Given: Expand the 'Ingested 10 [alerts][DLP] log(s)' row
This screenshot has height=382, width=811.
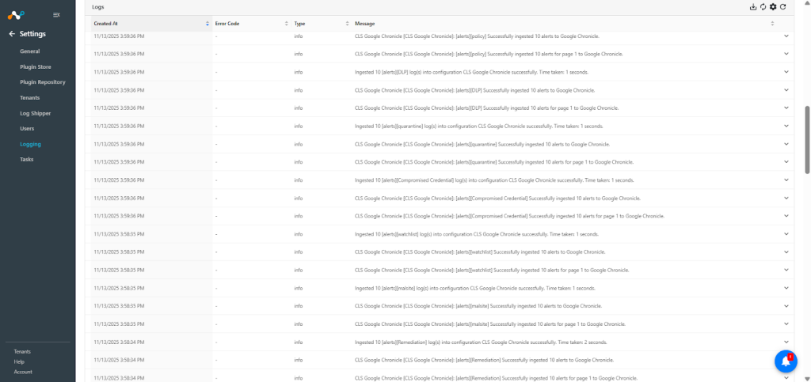Looking at the screenshot, I should (786, 72).
